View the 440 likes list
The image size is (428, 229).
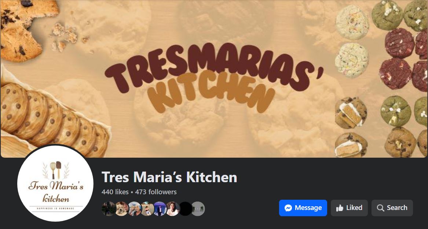115,192
